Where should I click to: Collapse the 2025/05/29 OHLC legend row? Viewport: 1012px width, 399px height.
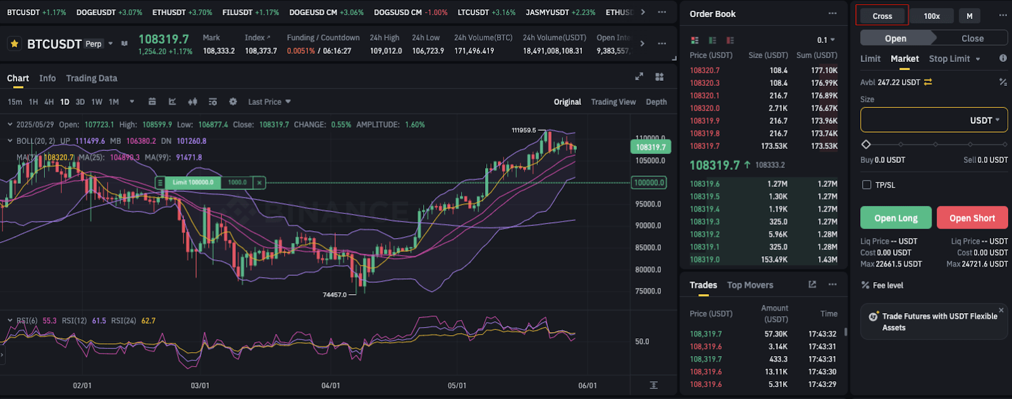coord(10,124)
